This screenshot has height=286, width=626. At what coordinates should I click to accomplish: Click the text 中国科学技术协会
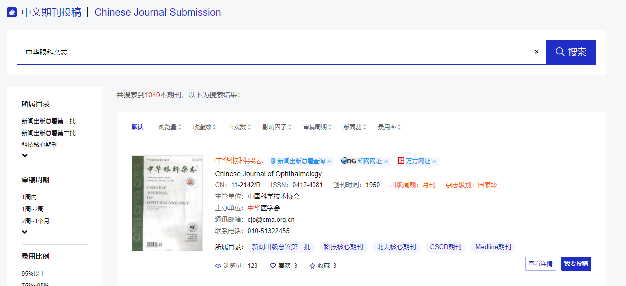coord(274,197)
